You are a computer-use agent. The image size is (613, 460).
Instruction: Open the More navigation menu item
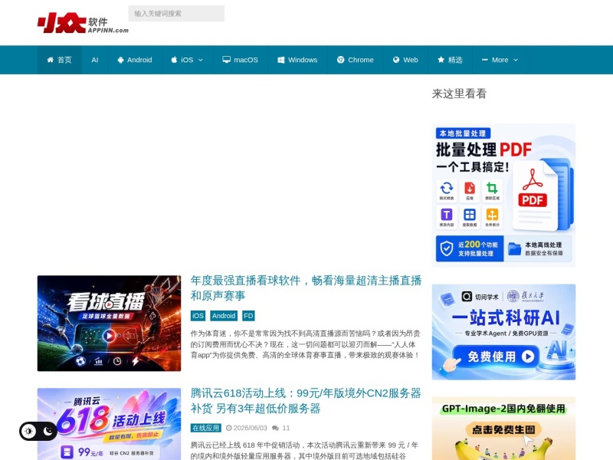tap(500, 60)
